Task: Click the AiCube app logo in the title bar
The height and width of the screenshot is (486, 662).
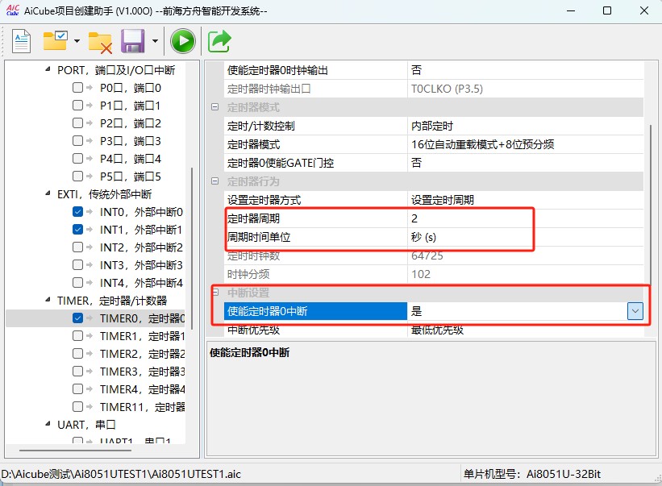Action: click(13, 10)
